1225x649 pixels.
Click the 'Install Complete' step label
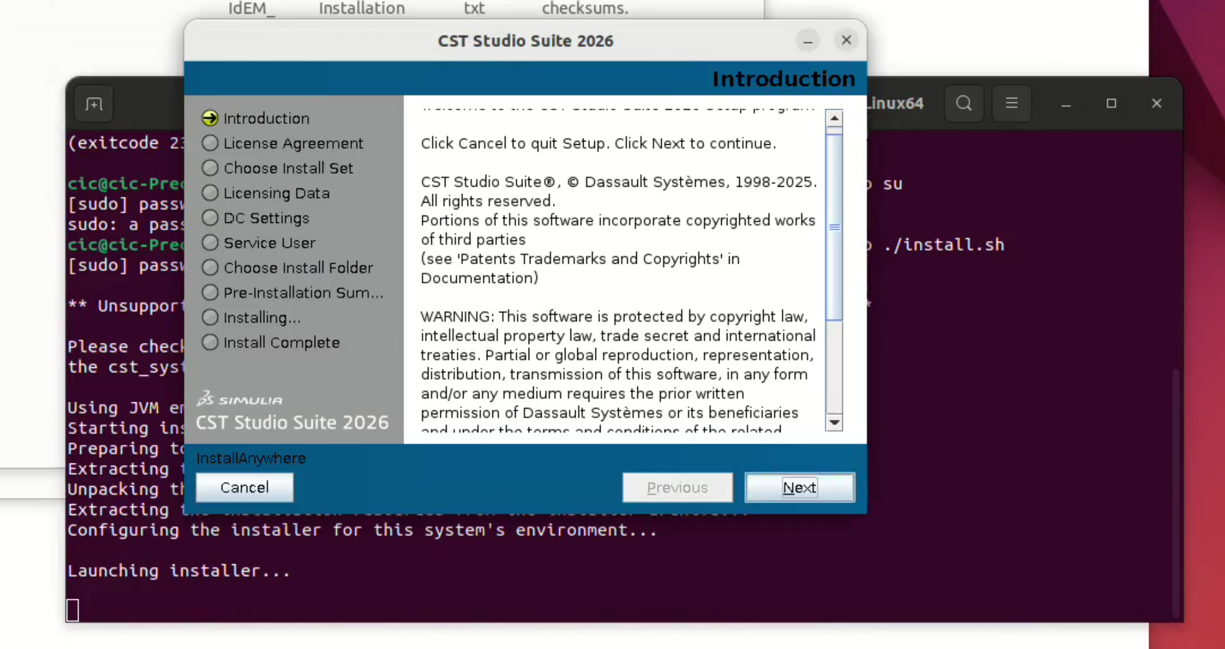click(x=281, y=342)
